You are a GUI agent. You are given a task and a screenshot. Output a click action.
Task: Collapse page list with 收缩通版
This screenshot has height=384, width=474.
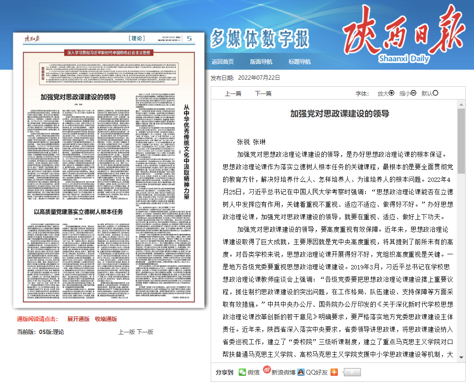tap(106, 319)
